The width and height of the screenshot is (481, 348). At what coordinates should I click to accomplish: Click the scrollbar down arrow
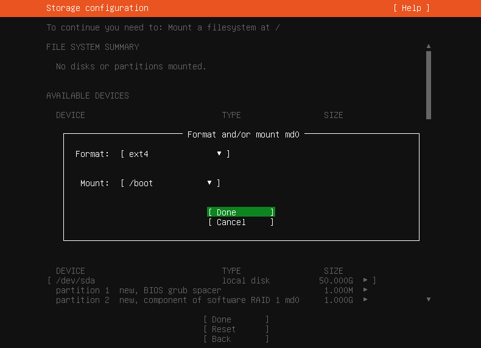pos(429,299)
